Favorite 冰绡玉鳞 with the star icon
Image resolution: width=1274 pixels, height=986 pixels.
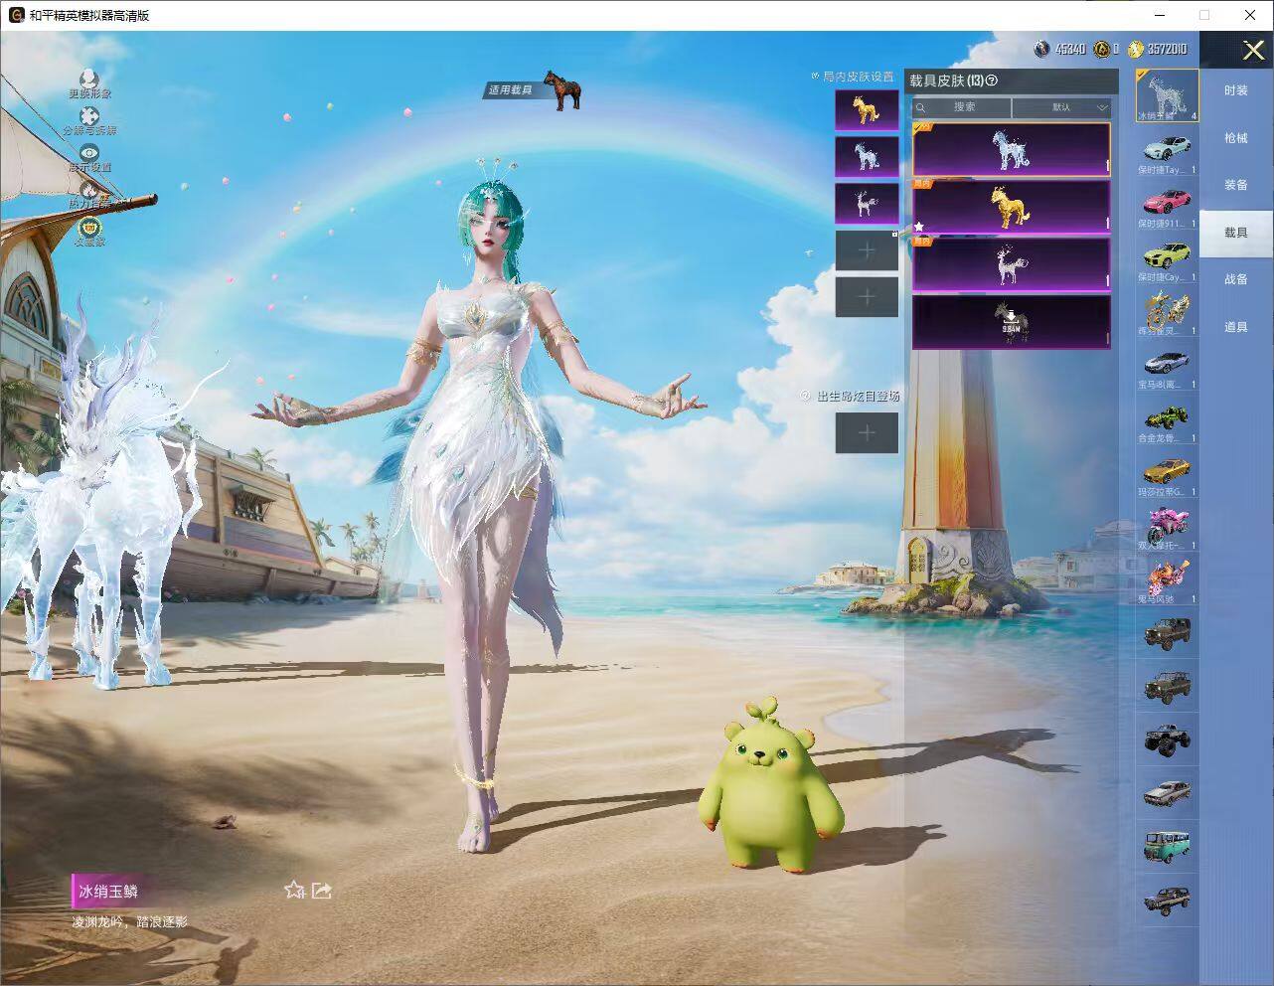point(294,890)
